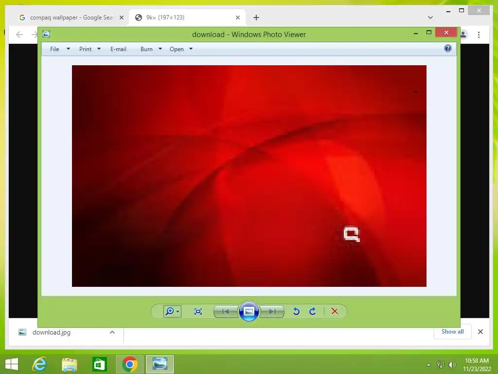Click the Photo Viewer title bar icon
Image resolution: width=498 pixels, height=374 pixels.
click(46, 34)
